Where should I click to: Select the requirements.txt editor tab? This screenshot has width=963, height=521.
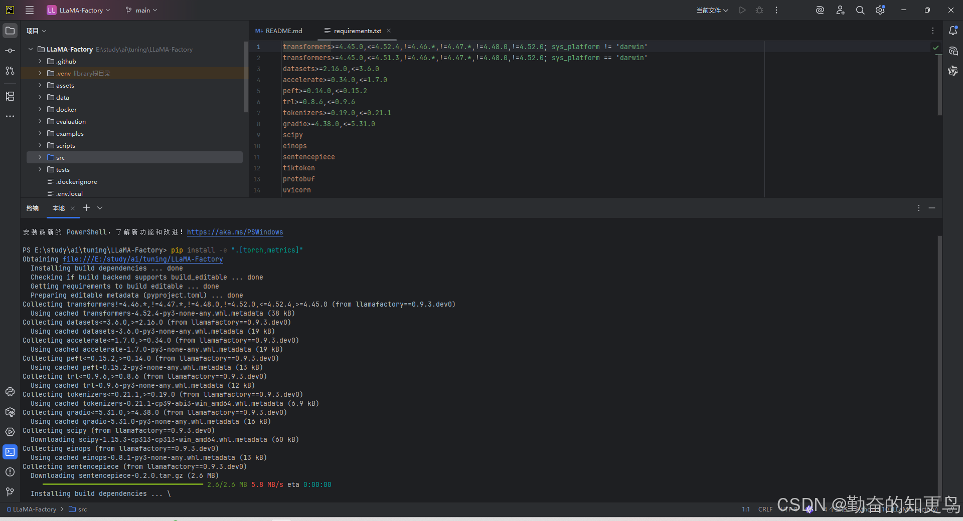tap(357, 31)
